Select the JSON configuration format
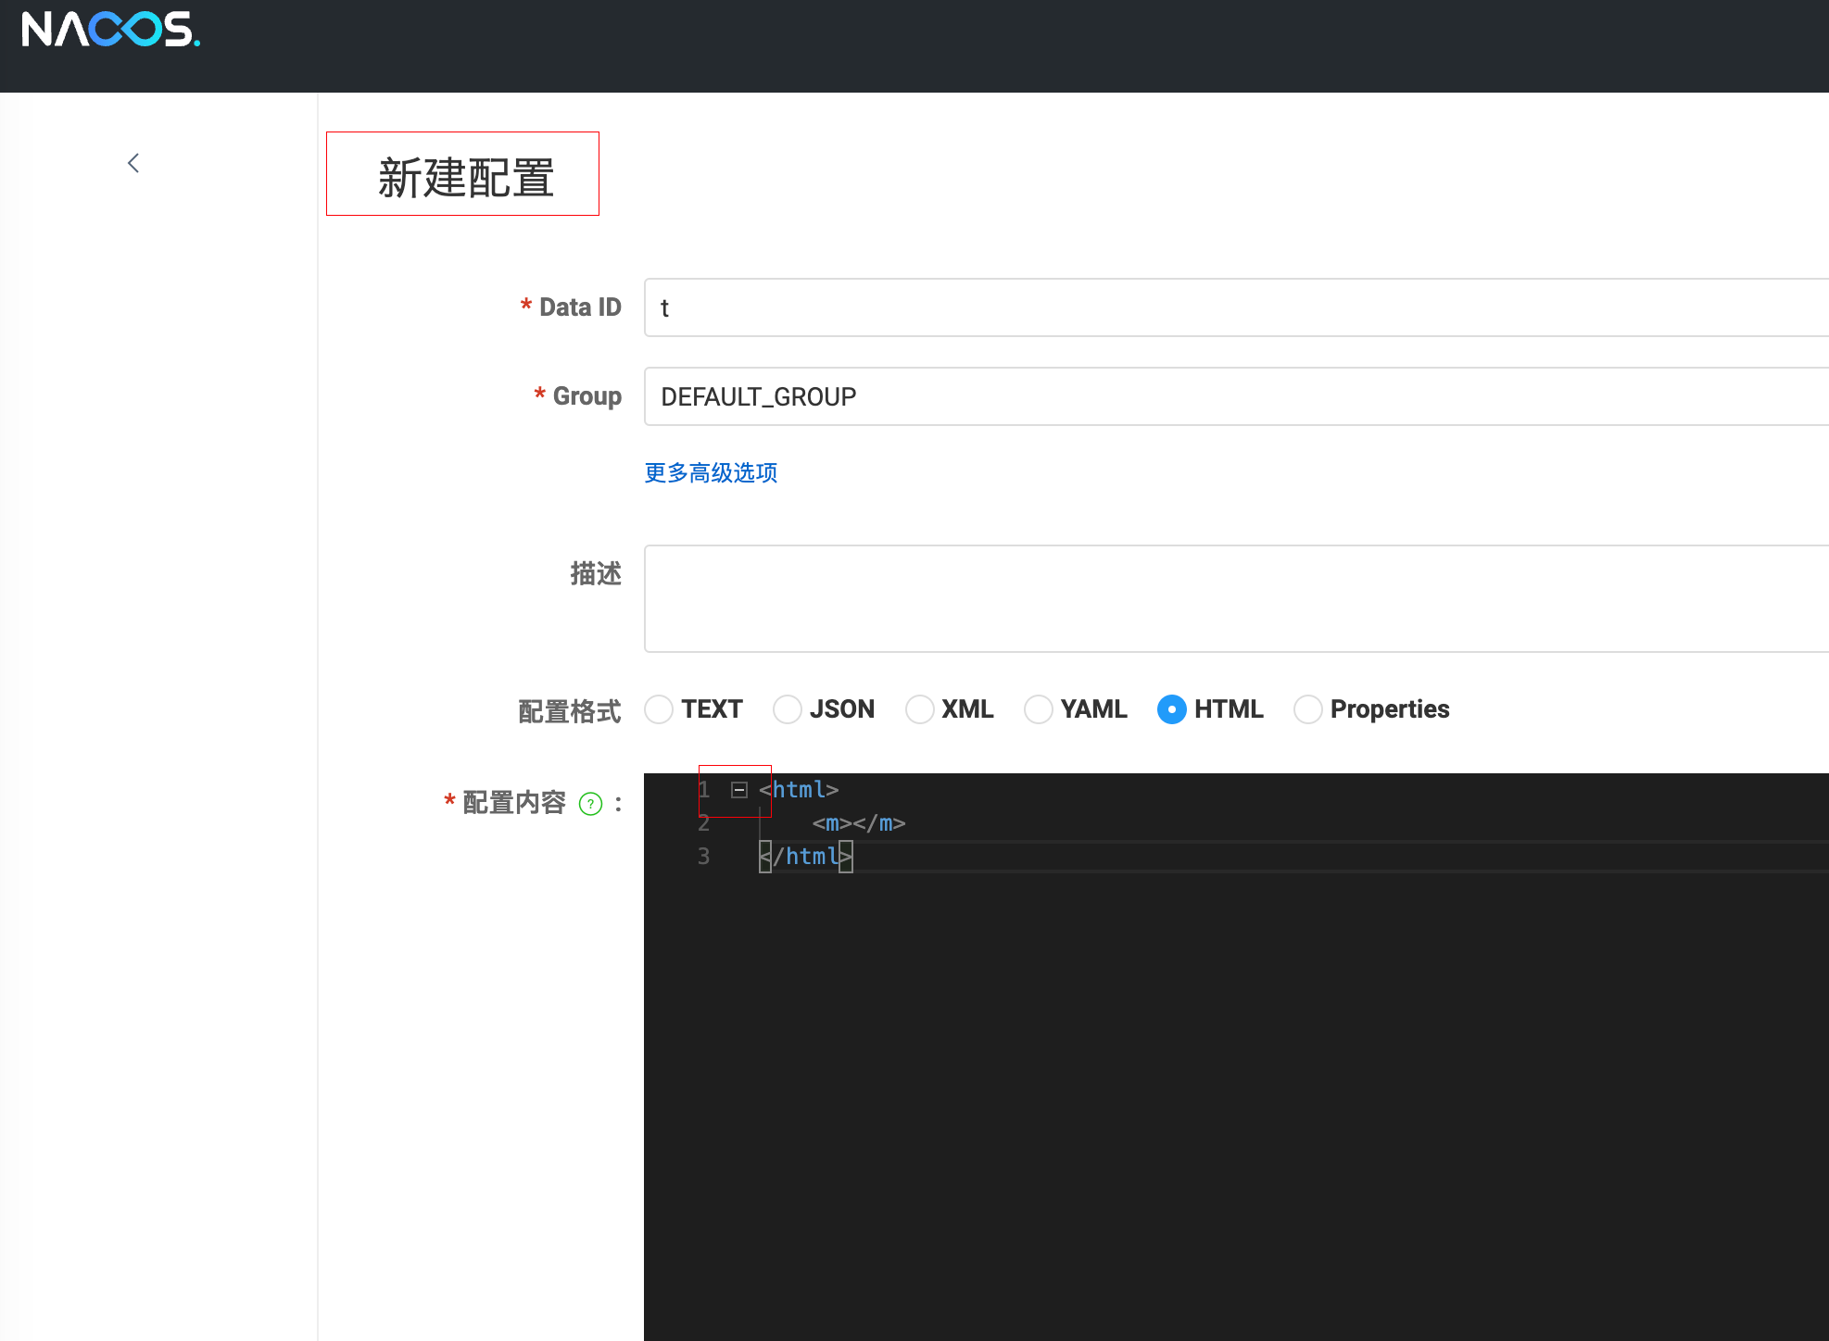This screenshot has width=1829, height=1341. tap(787, 708)
